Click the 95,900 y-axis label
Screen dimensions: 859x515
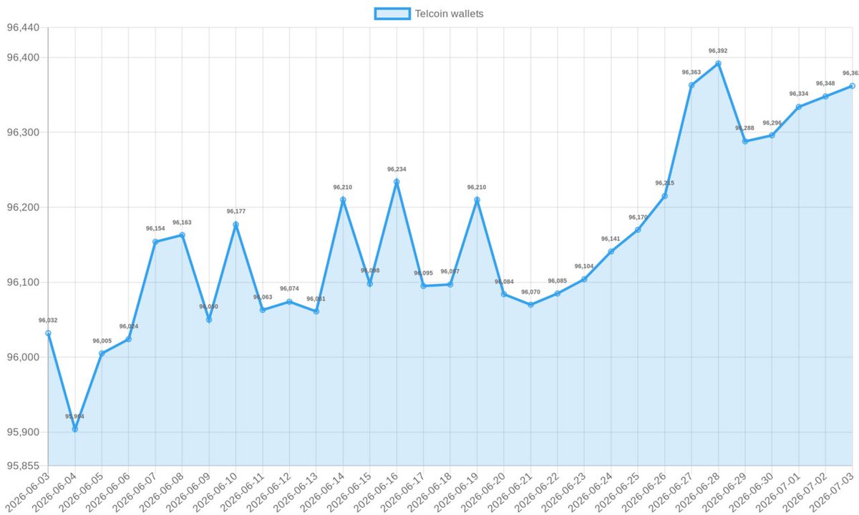pos(23,433)
